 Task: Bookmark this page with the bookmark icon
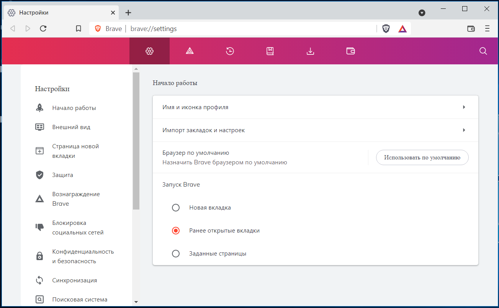click(79, 29)
